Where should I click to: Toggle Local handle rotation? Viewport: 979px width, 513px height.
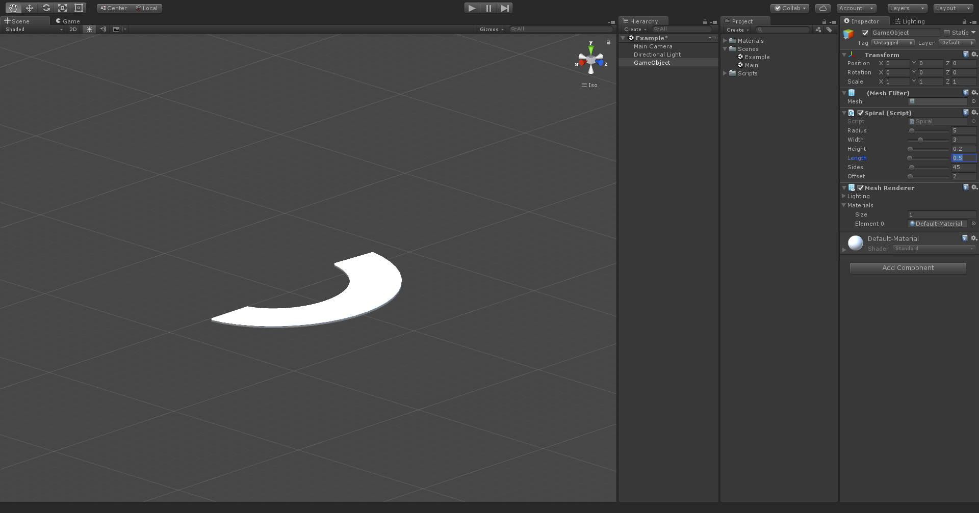point(146,8)
